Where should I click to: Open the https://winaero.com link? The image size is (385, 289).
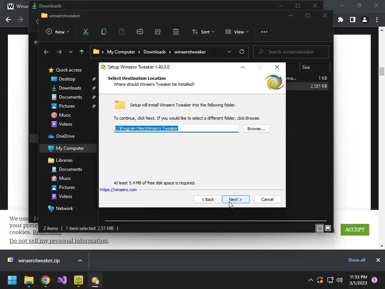pyautogui.click(x=118, y=190)
